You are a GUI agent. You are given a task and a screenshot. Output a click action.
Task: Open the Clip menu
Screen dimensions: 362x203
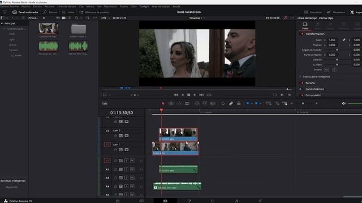pyautogui.click(x=81, y=6)
